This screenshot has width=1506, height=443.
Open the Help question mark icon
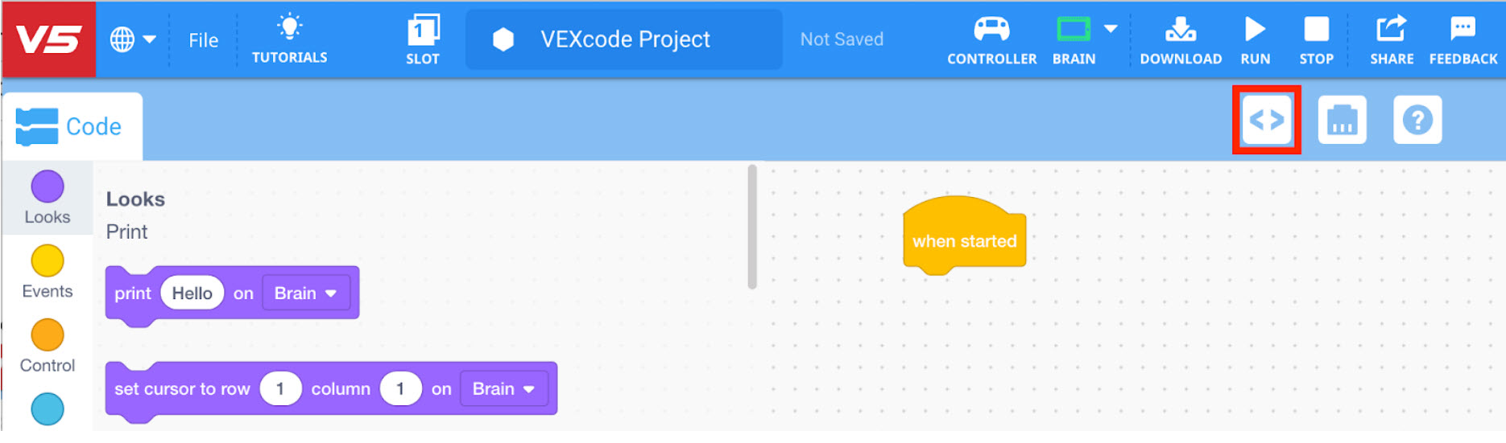(x=1417, y=121)
